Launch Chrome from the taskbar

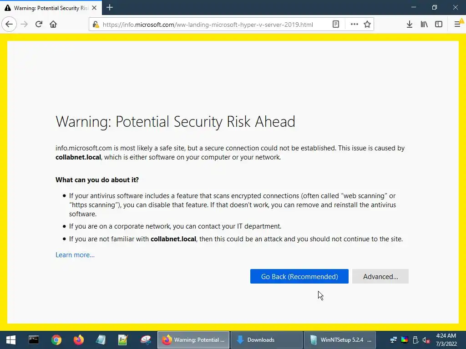(56, 340)
